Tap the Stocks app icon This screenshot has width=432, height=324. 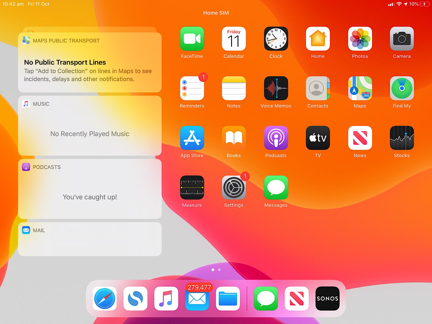[x=401, y=138]
